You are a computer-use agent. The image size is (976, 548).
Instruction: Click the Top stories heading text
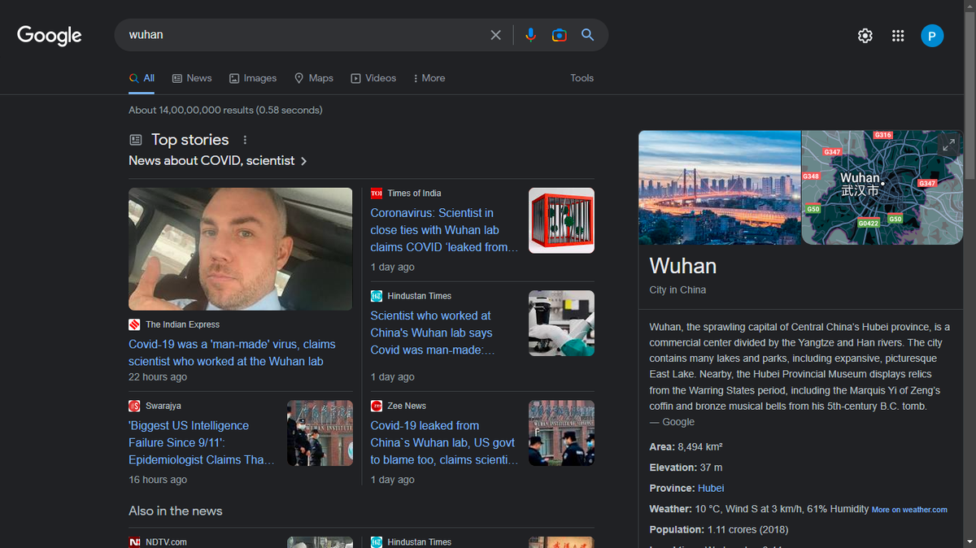[190, 140]
